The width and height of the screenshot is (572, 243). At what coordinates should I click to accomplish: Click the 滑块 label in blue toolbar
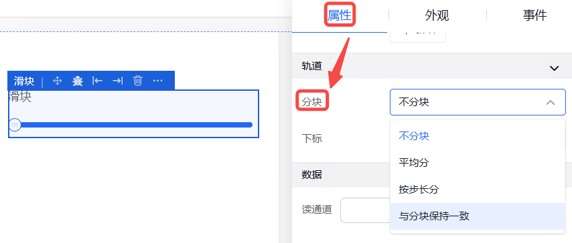[x=24, y=81]
